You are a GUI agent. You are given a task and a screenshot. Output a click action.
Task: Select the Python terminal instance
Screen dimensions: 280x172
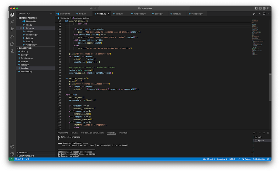(x=262, y=140)
